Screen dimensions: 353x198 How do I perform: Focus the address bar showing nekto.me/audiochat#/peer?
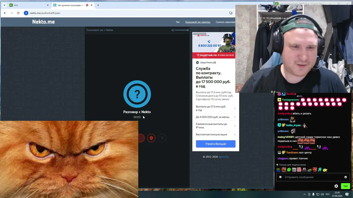point(129,13)
